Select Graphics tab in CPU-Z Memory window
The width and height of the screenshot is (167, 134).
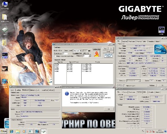point(151,92)
